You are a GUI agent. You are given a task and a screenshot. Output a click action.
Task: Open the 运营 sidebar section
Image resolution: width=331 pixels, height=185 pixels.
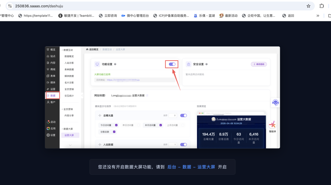coord(51,89)
